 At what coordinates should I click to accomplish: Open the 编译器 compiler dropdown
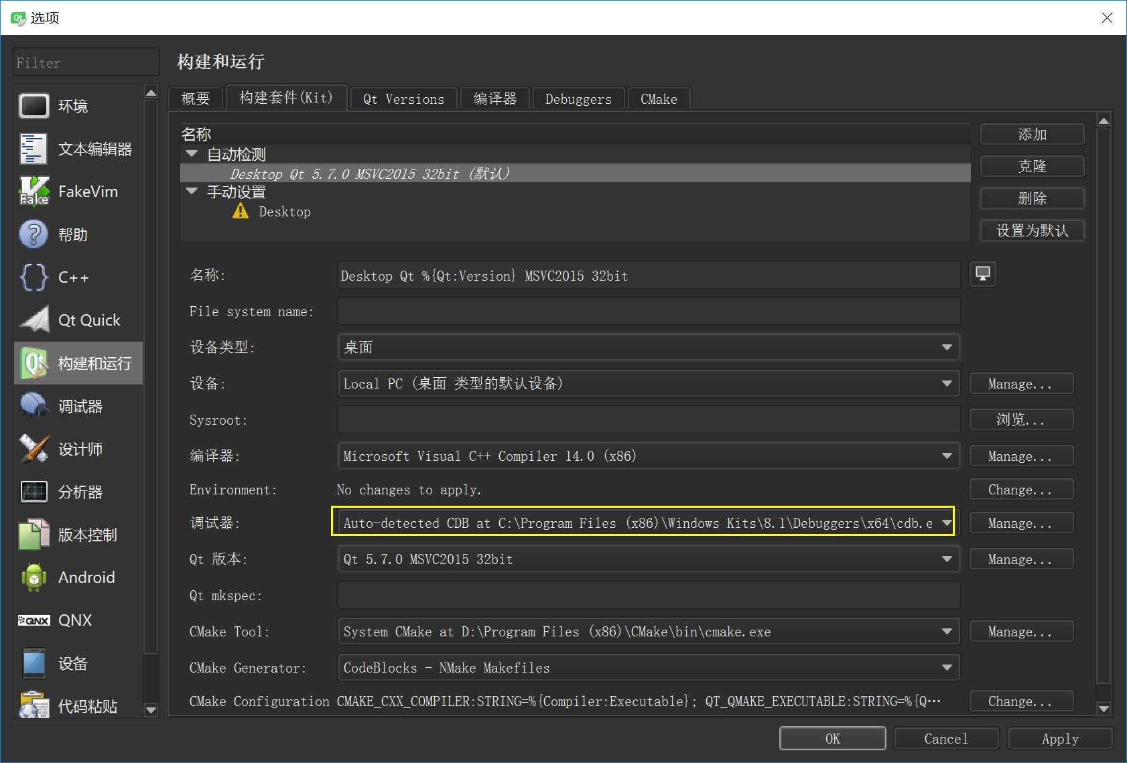[x=649, y=456]
